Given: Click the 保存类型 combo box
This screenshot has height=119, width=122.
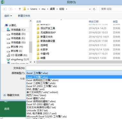Looking at the screenshot, I should point(74,73).
